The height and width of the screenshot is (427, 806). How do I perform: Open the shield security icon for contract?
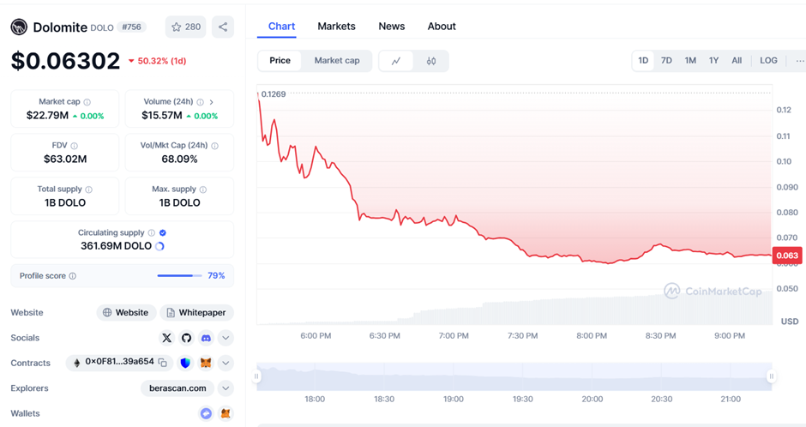[185, 364]
